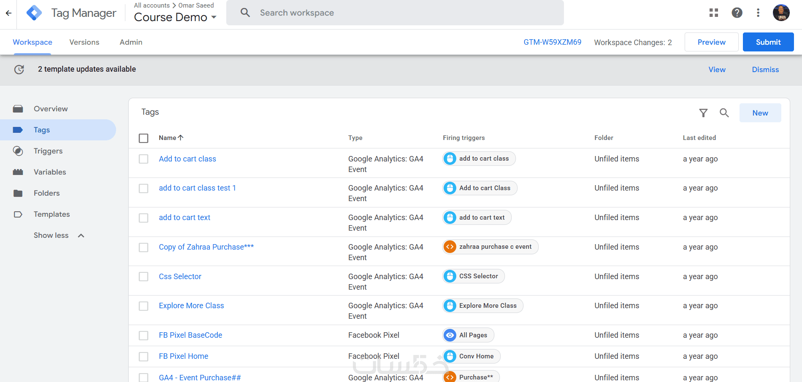Collapse the sidebar with Show less
The width and height of the screenshot is (802, 382).
59,235
